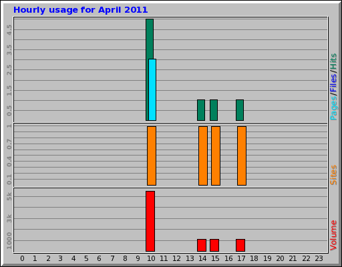
Task: Click the 'Hourly usage for April 2011' title
Action: [x=80, y=10]
